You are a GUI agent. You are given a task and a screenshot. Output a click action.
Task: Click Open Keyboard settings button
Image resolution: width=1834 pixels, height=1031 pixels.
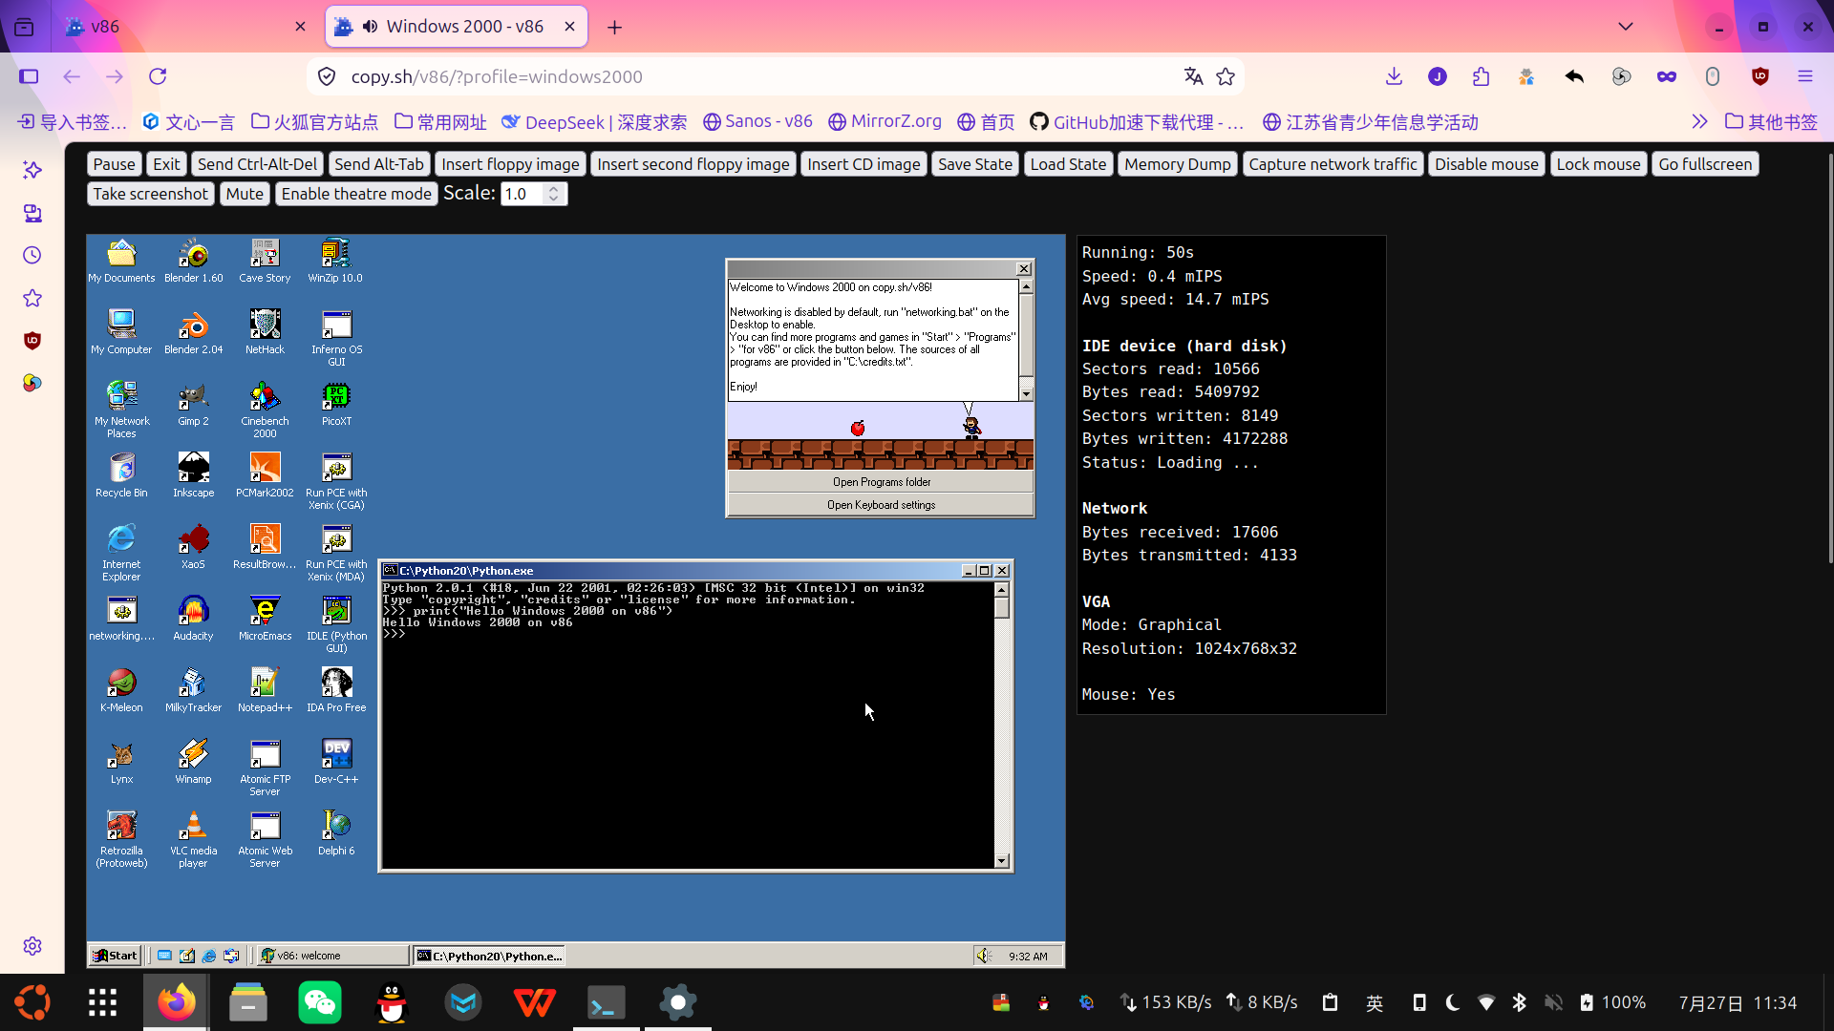pos(881,505)
